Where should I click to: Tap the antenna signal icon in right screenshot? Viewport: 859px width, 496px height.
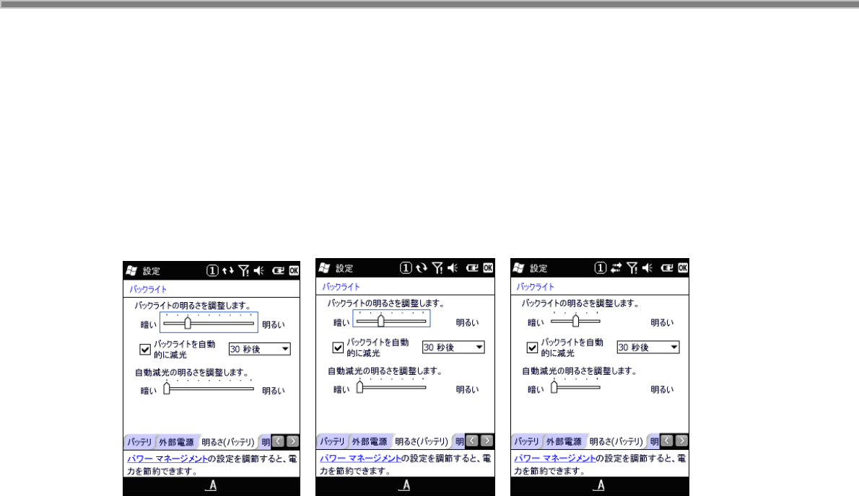pyautogui.click(x=632, y=268)
